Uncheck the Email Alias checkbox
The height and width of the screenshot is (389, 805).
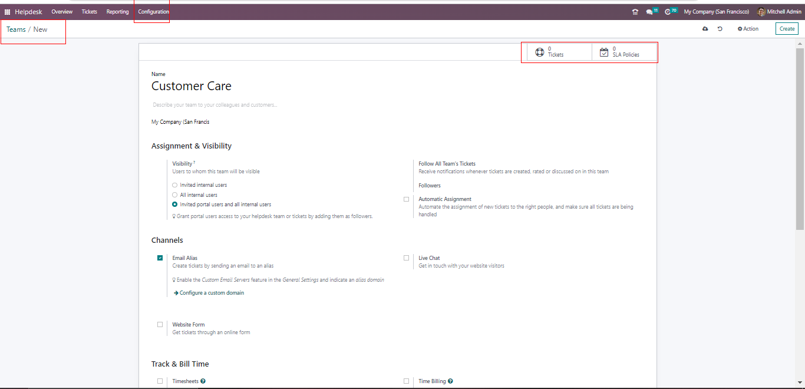[160, 258]
